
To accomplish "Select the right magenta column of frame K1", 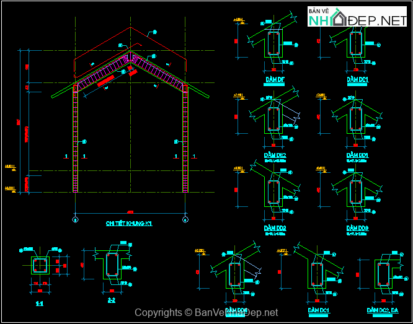I will pyautogui.click(x=185, y=139).
